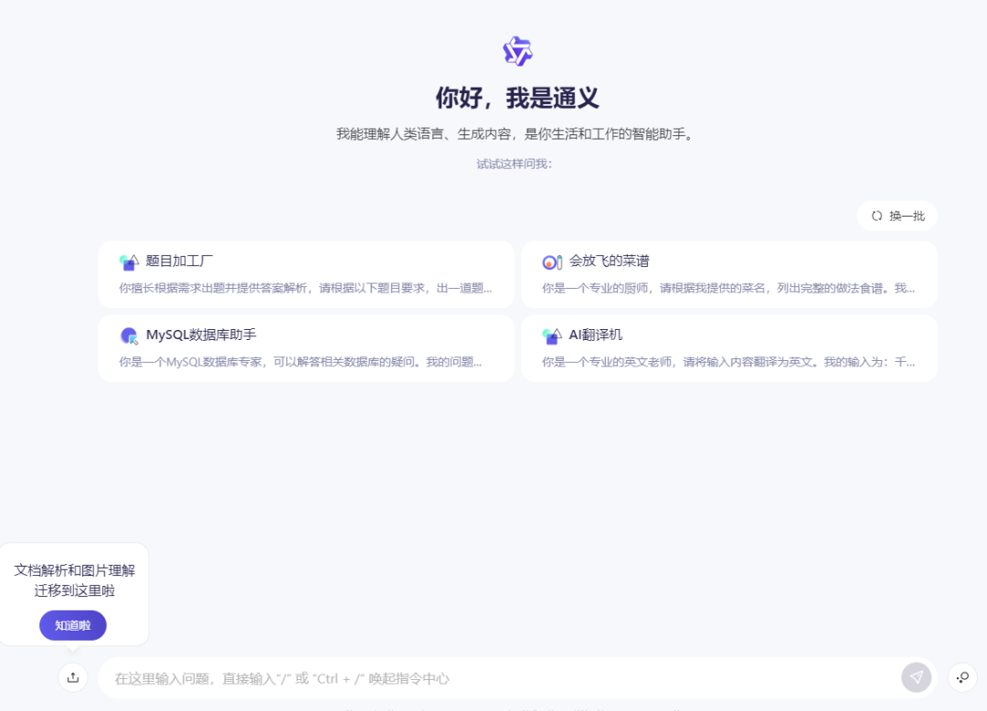
Task: Open the MySQL数据库助手 prompt card
Action: click(x=306, y=348)
